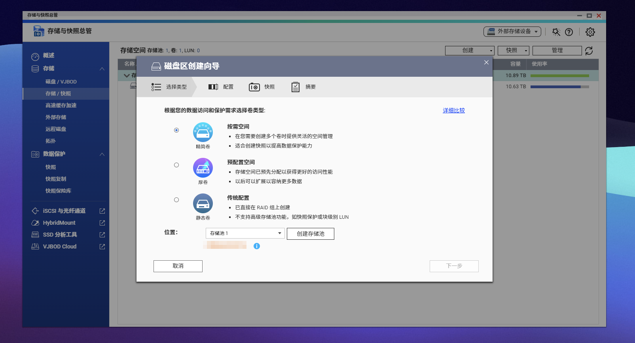Click the 厚卷 thick volume icon
The width and height of the screenshot is (635, 343).
click(x=203, y=168)
